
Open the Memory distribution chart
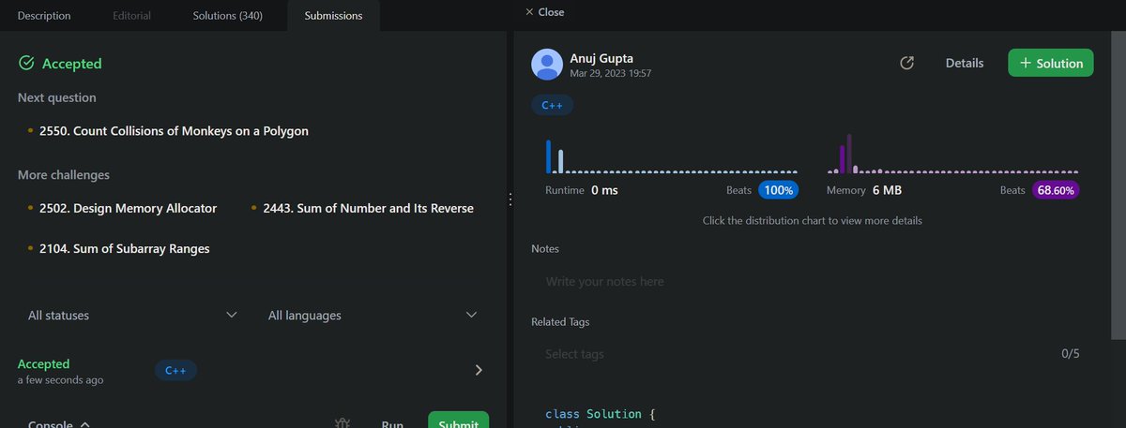(x=953, y=155)
